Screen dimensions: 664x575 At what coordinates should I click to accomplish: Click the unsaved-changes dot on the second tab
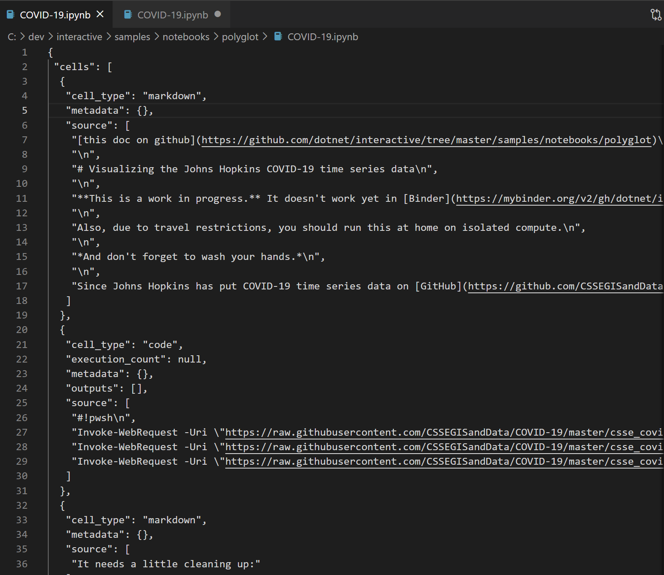pyautogui.click(x=218, y=14)
